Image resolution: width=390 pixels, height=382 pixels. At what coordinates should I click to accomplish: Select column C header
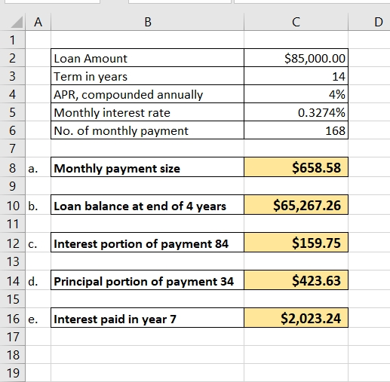(296, 22)
